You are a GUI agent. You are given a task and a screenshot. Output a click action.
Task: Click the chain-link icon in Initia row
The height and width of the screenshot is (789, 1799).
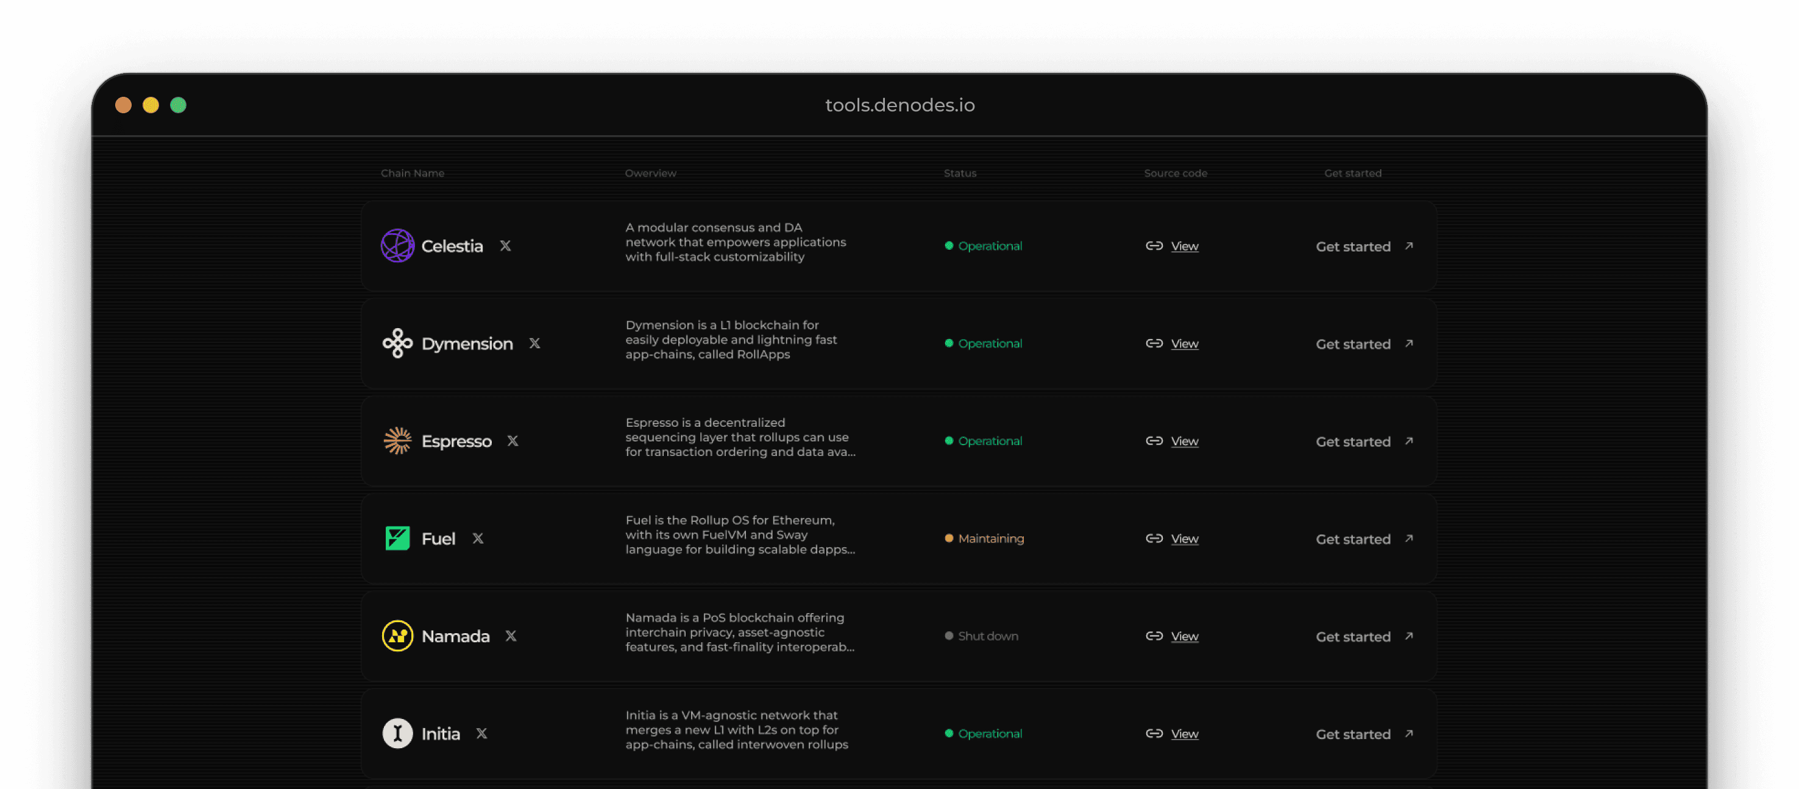[x=1154, y=734]
